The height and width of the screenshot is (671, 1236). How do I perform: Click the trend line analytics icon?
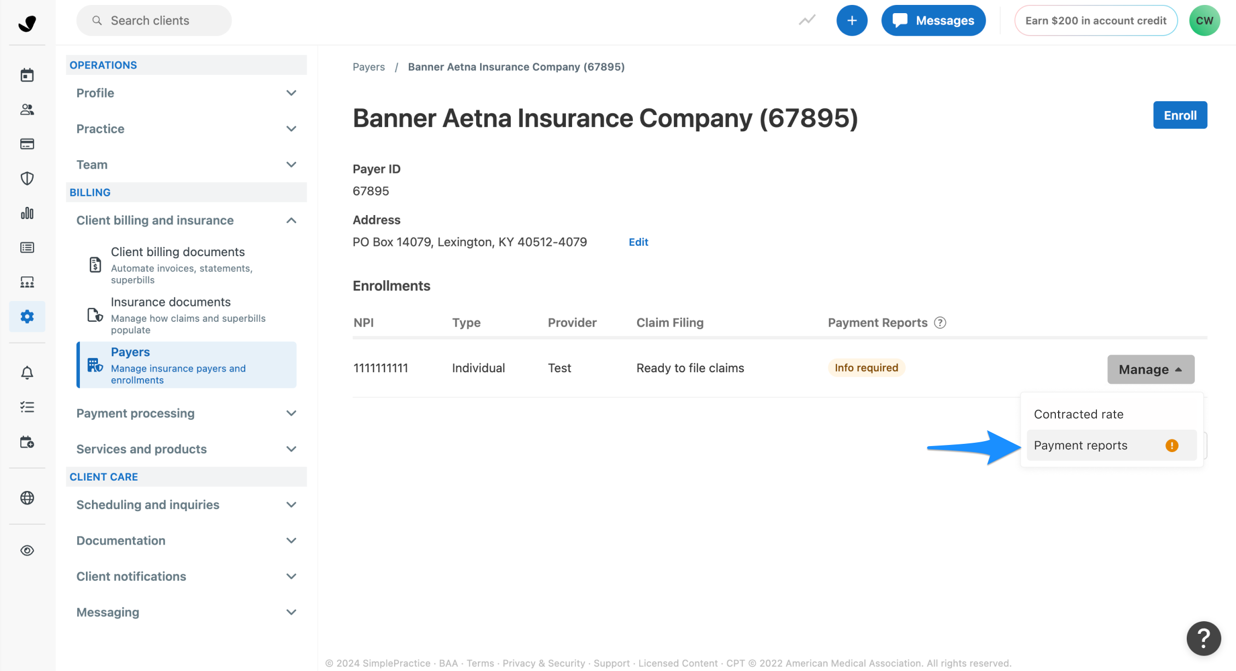tap(807, 20)
